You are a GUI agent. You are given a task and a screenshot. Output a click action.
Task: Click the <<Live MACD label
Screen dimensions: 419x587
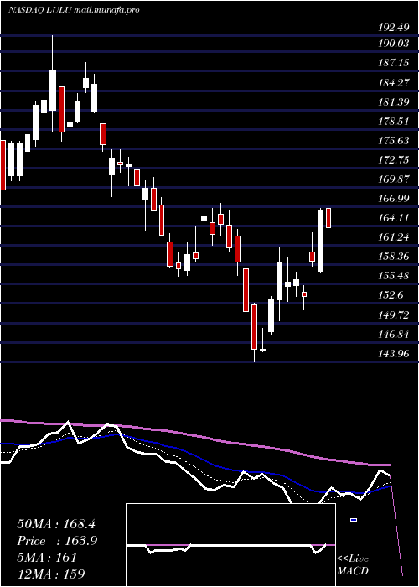tap(353, 565)
